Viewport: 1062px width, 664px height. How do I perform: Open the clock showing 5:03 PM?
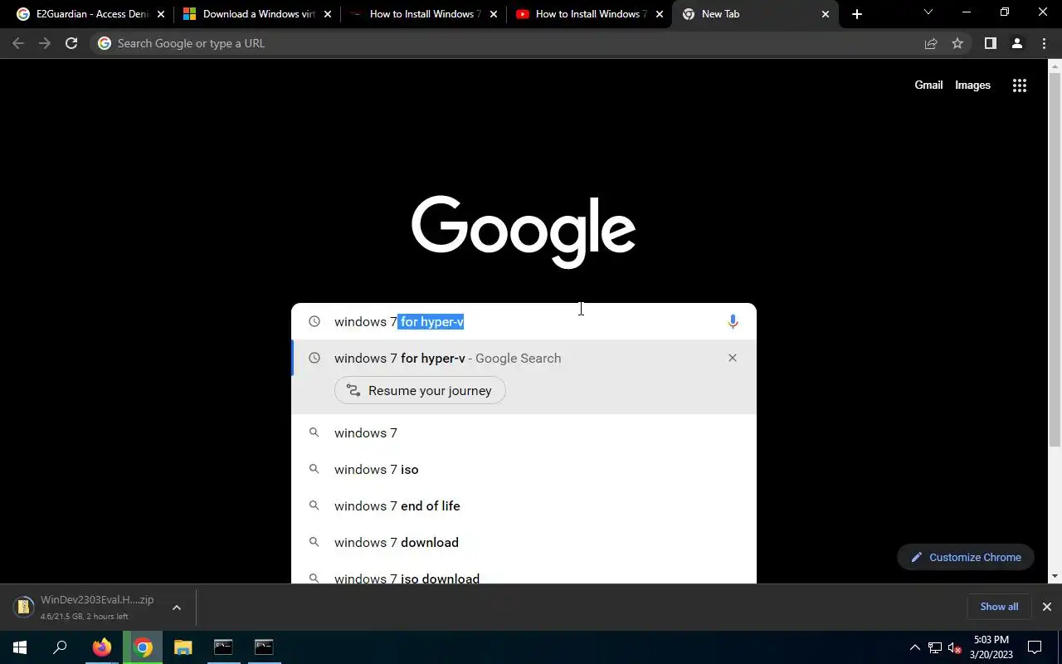pos(991,647)
